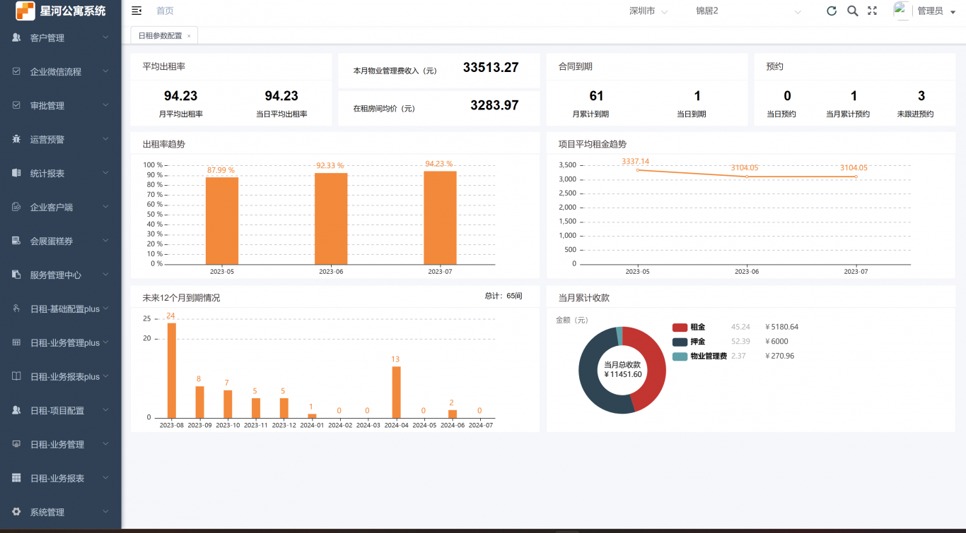Screen dimensions: 966x533
Task: Click the 当月累计预约 value 1
Action: click(854, 96)
